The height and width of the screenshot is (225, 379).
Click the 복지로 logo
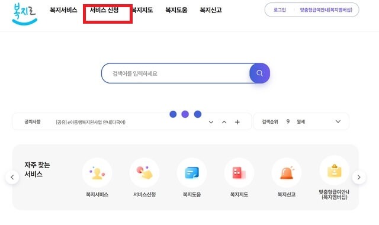click(24, 14)
